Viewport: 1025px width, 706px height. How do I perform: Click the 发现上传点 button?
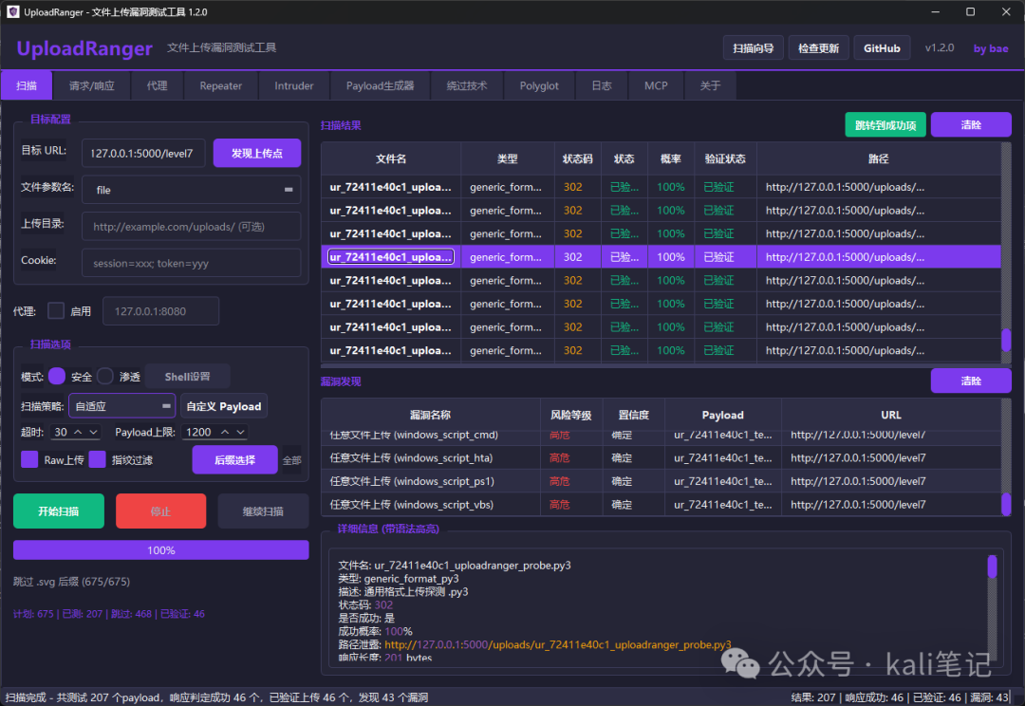pos(257,153)
